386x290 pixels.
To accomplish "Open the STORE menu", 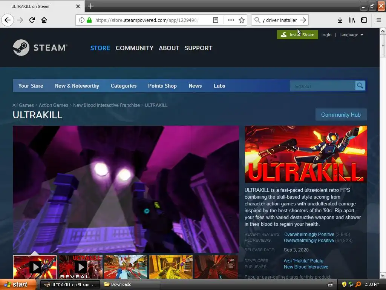I will [x=100, y=48].
